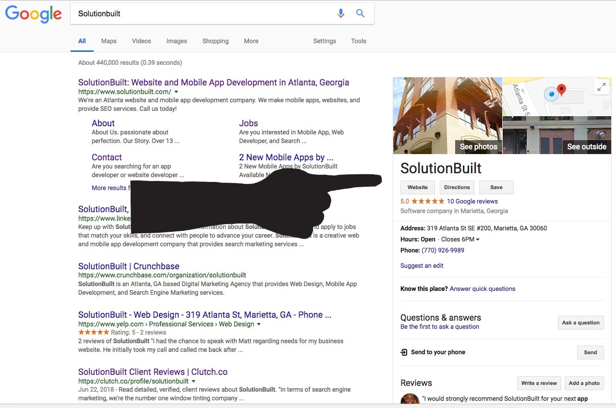The width and height of the screenshot is (616, 408).
Task: Switch to Maps tab
Action: coord(109,41)
